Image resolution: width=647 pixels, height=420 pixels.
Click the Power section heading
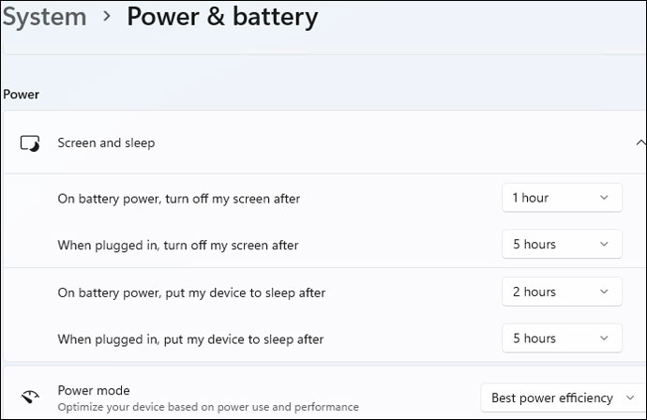21,95
